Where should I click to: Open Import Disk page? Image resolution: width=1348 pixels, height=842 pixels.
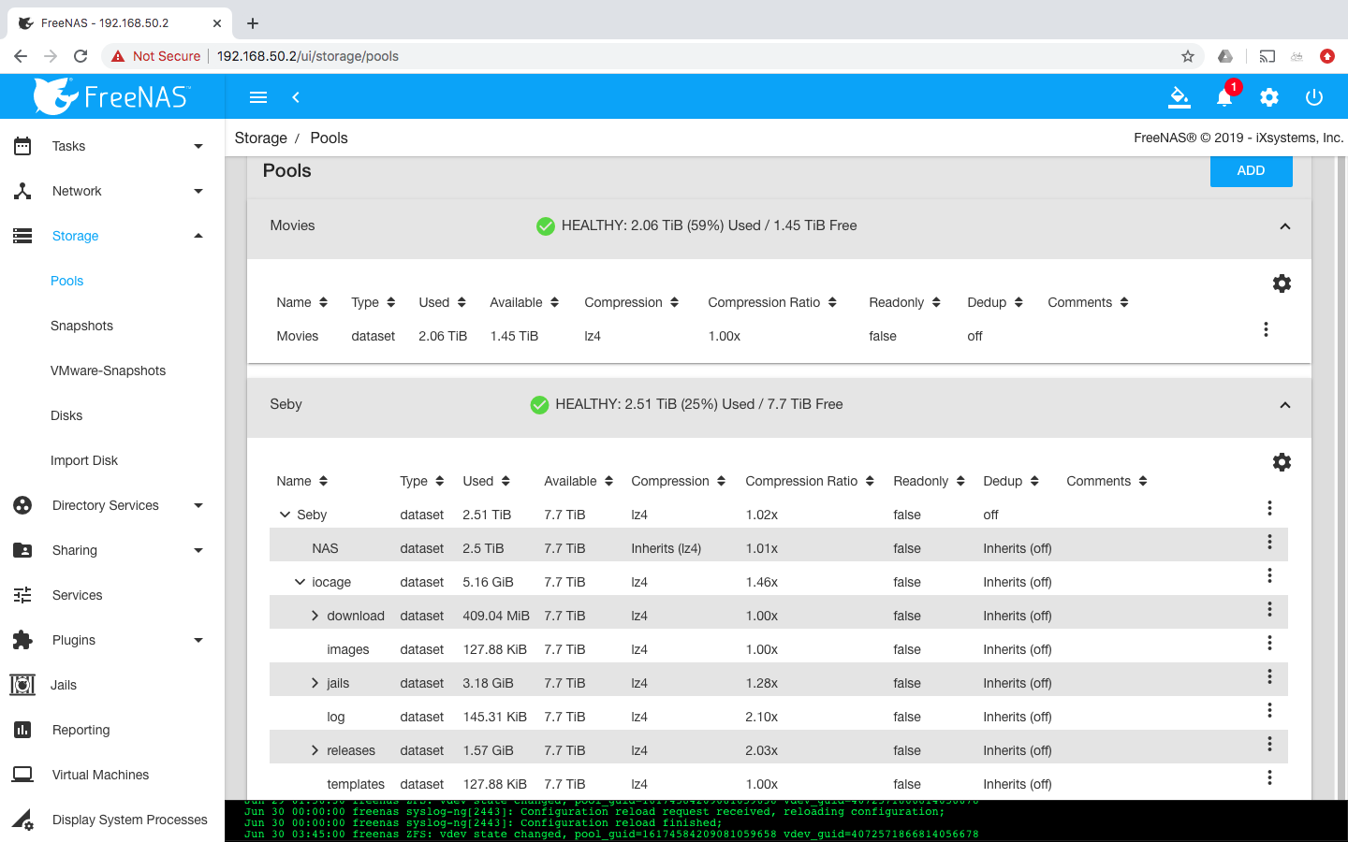84,460
